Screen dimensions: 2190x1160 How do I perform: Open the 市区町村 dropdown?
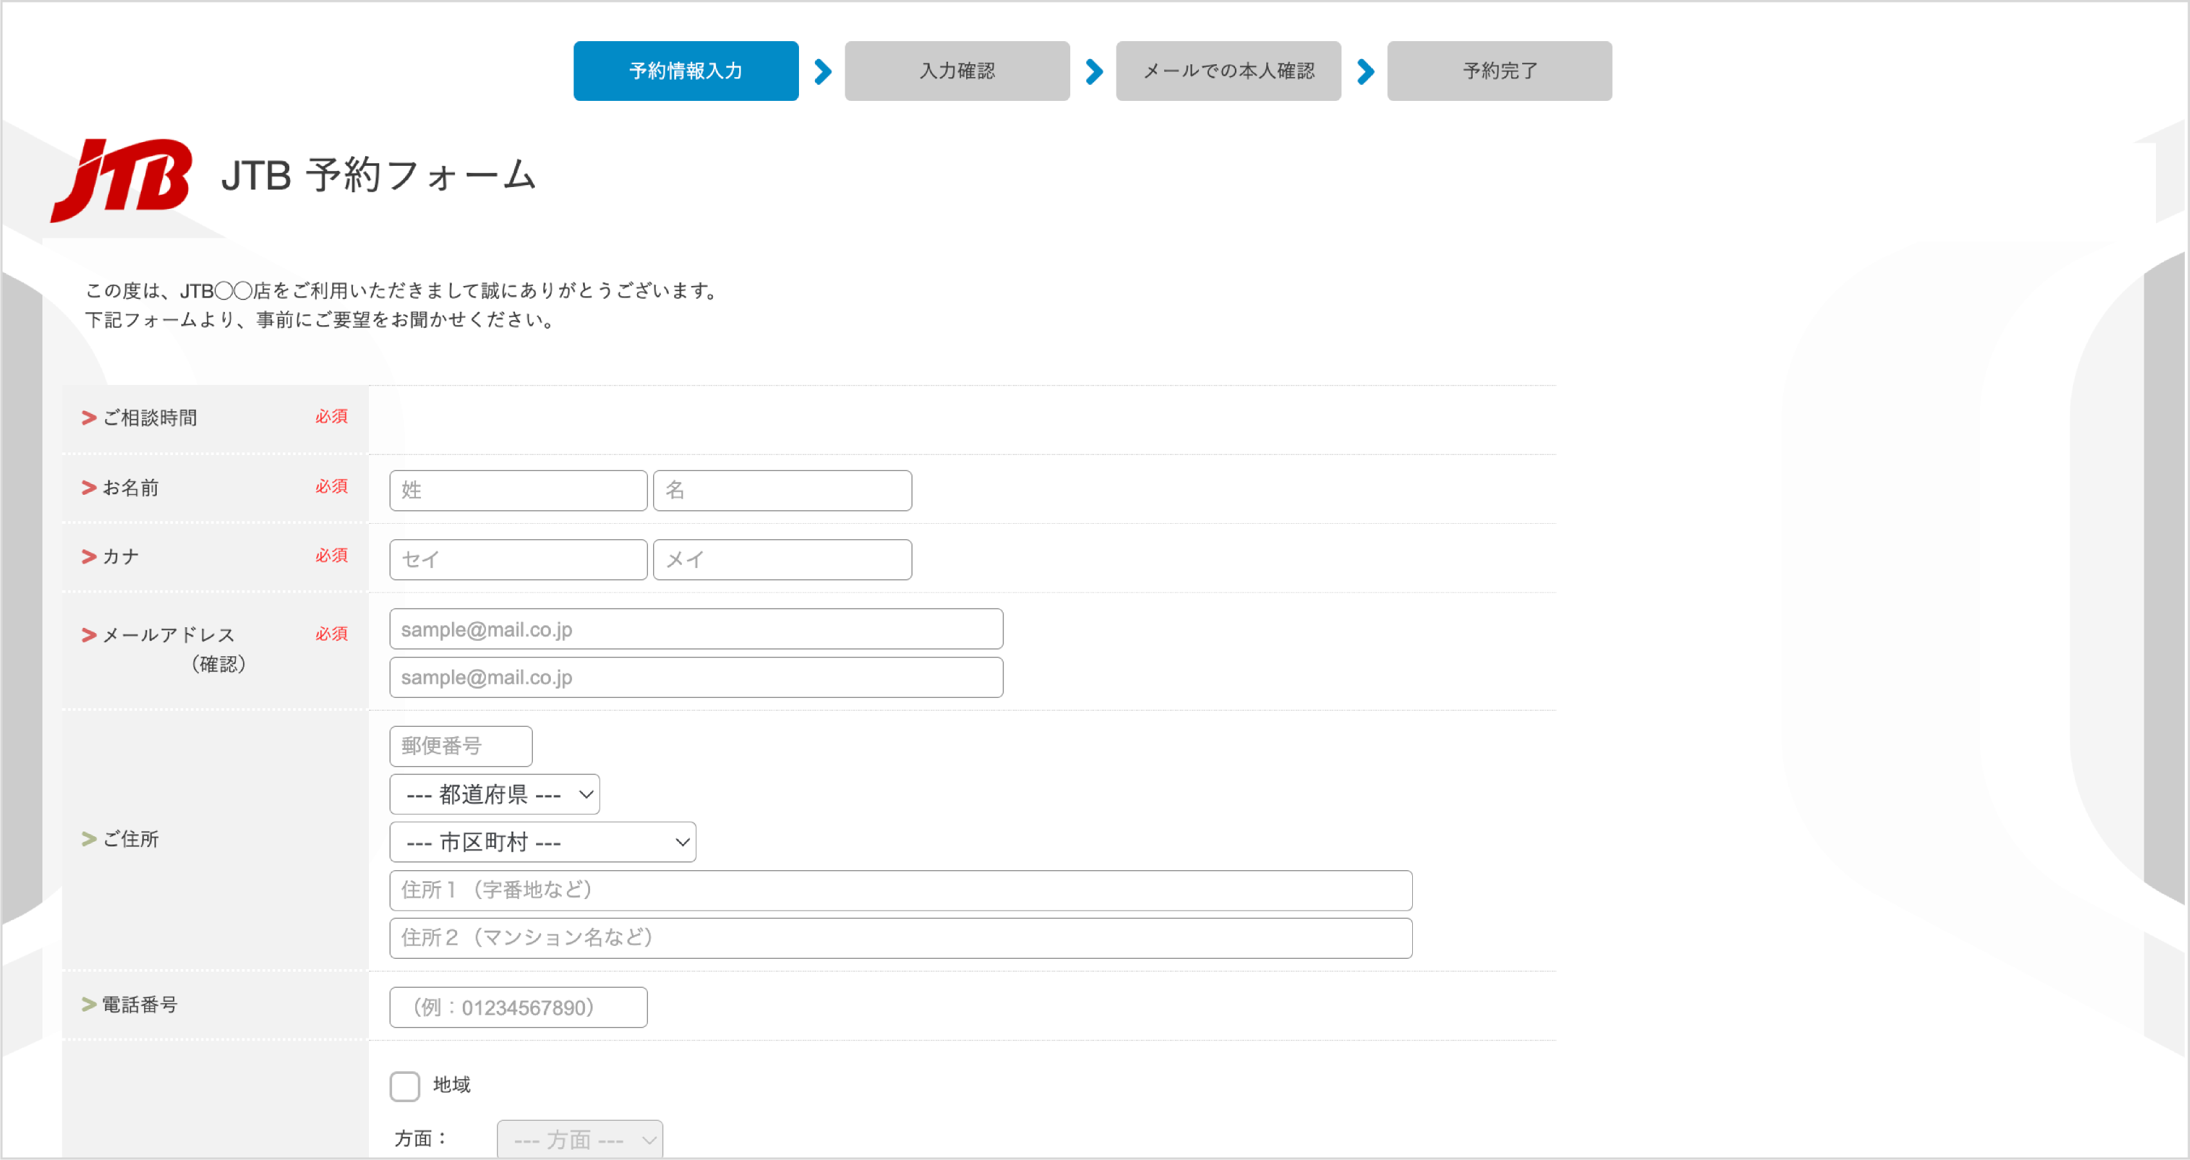pos(543,841)
